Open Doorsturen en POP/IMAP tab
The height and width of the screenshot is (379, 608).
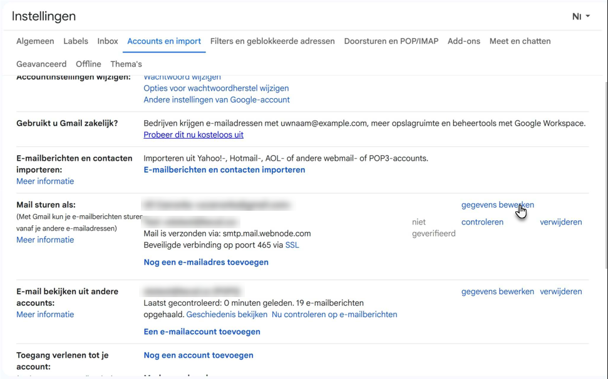click(x=391, y=41)
